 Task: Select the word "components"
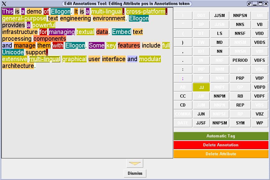pyautogui.click(x=50, y=39)
